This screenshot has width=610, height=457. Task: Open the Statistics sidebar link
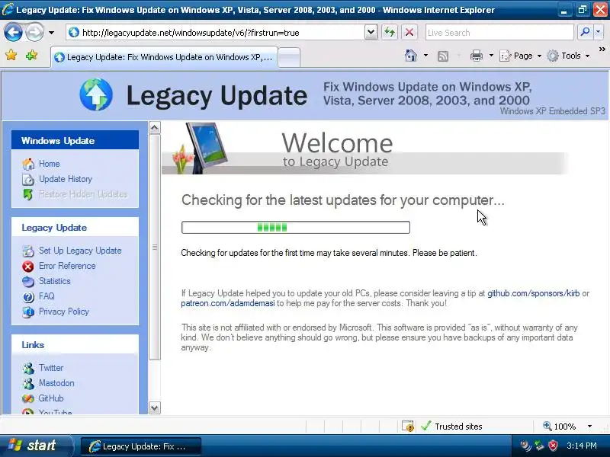point(54,281)
